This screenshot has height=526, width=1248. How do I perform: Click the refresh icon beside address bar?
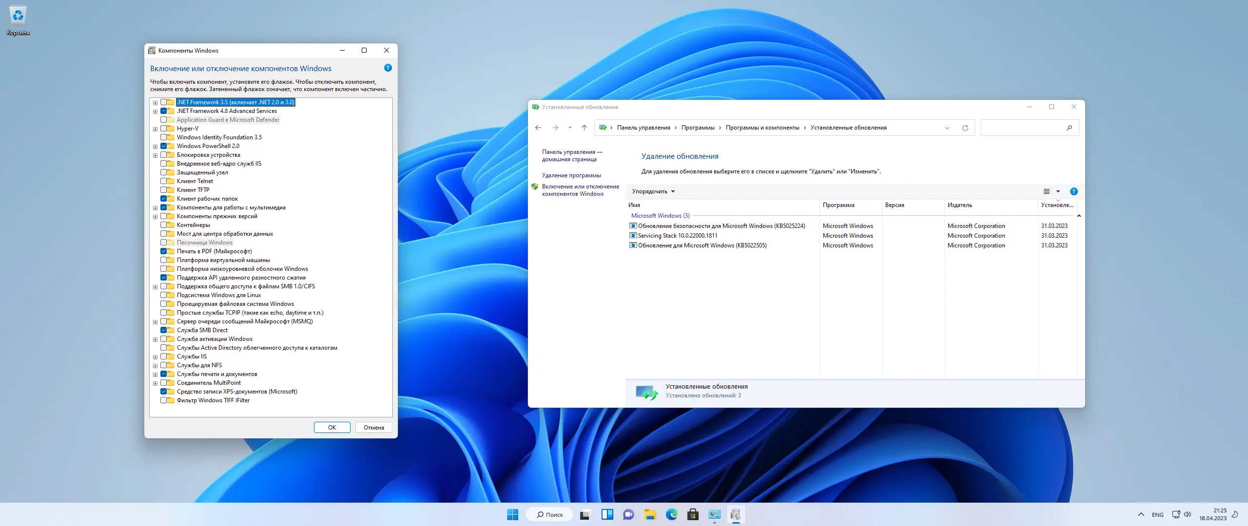point(965,128)
